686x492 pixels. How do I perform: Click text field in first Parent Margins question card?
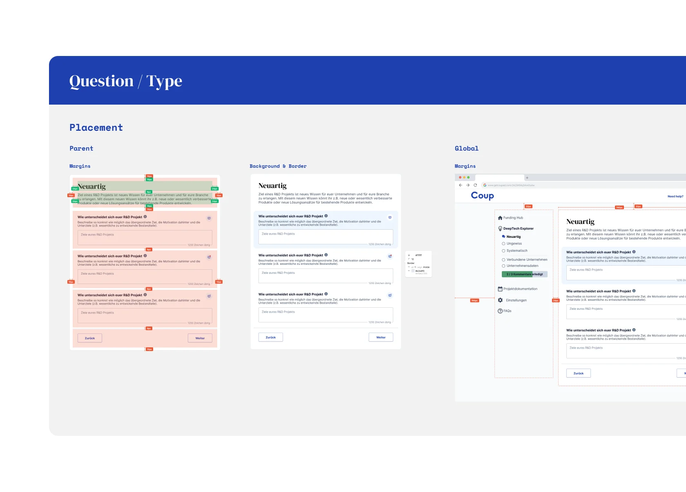click(x=145, y=238)
